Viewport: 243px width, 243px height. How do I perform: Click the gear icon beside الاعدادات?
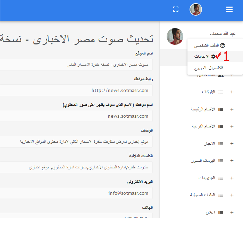point(213,56)
